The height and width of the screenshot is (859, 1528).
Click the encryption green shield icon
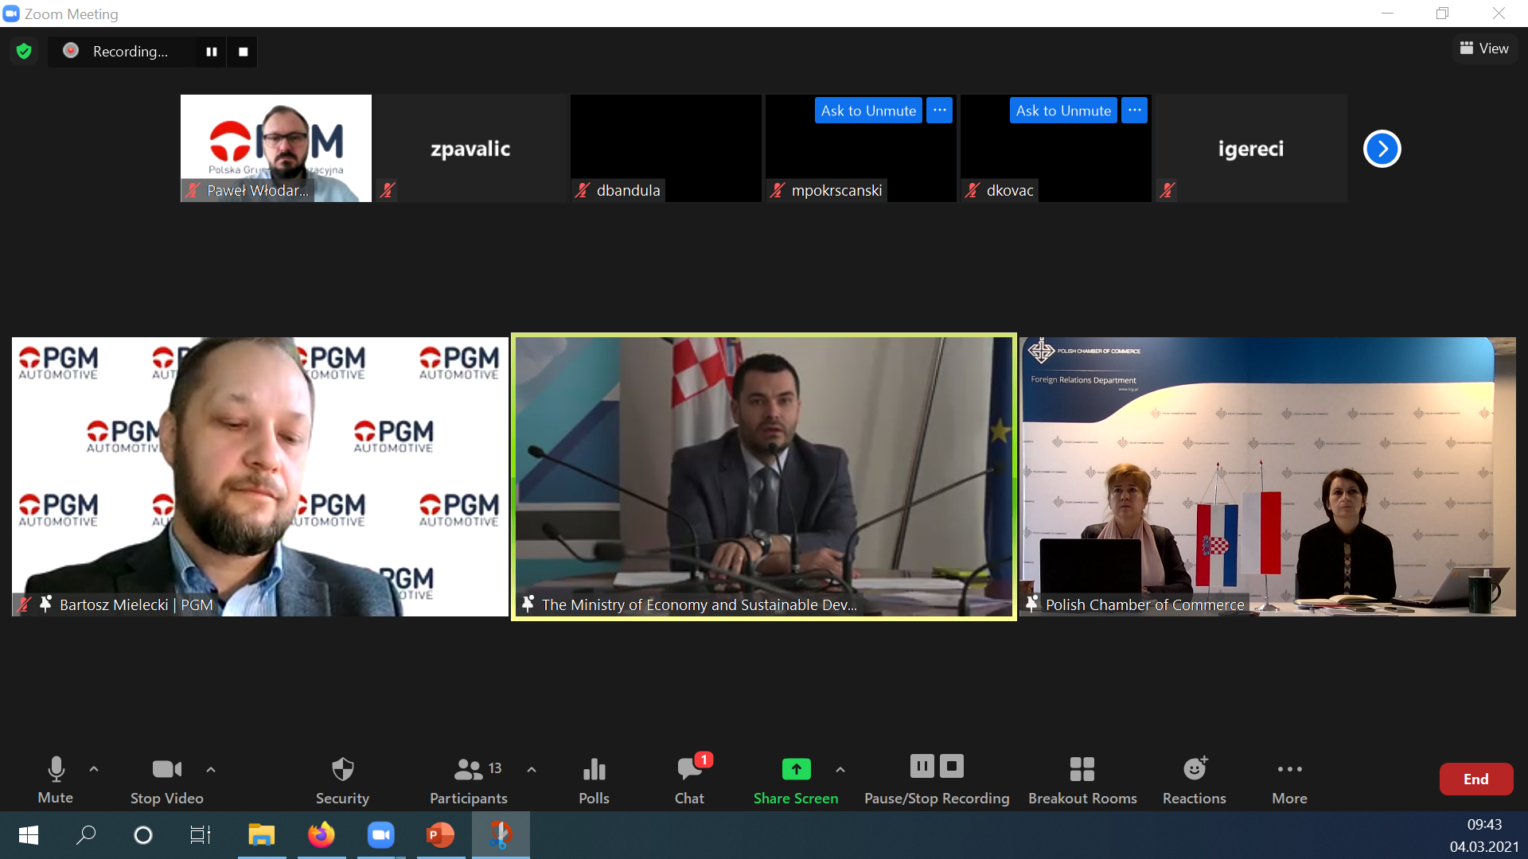pos(24,52)
